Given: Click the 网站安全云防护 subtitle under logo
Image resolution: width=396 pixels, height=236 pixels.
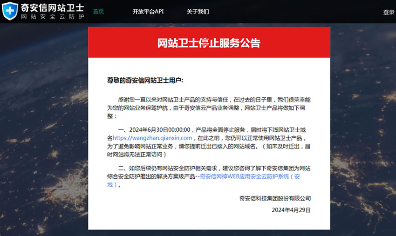Looking at the screenshot, I should tap(52, 17).
